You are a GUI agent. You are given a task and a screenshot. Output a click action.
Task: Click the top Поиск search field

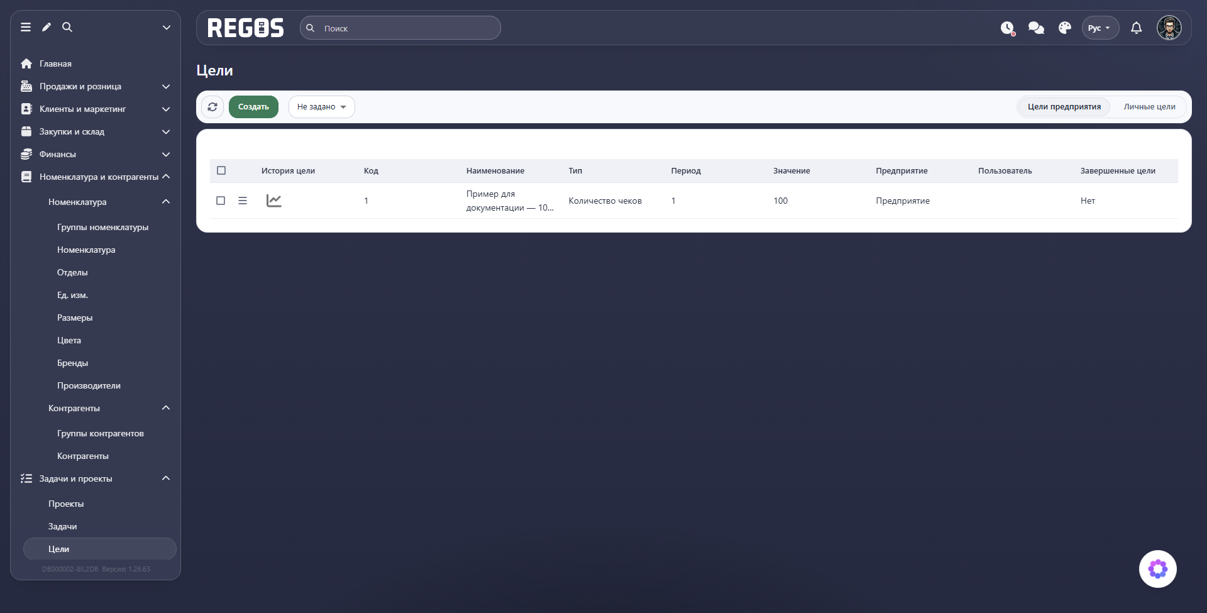[400, 28]
